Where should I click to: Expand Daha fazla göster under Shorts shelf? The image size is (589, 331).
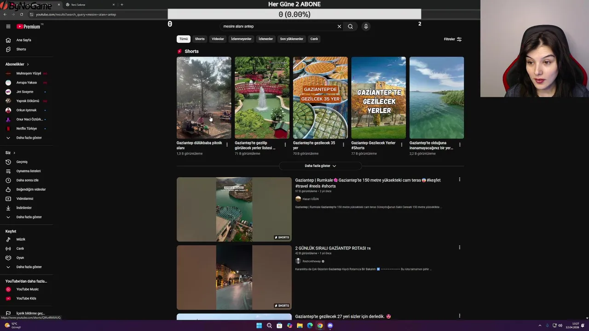320,166
